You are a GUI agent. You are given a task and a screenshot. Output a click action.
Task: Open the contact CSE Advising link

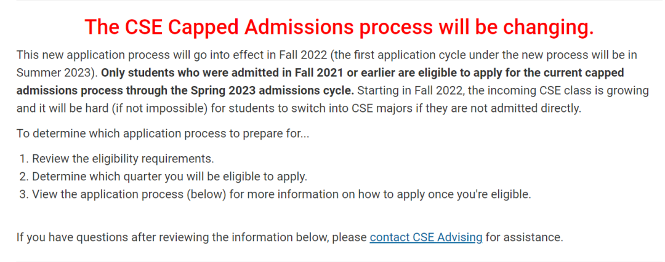[x=426, y=237]
